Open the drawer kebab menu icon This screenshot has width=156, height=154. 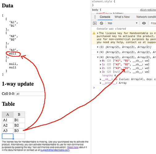click(95, 17)
